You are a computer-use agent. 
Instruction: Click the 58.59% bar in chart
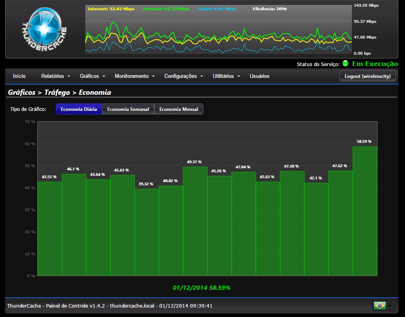[364, 211]
